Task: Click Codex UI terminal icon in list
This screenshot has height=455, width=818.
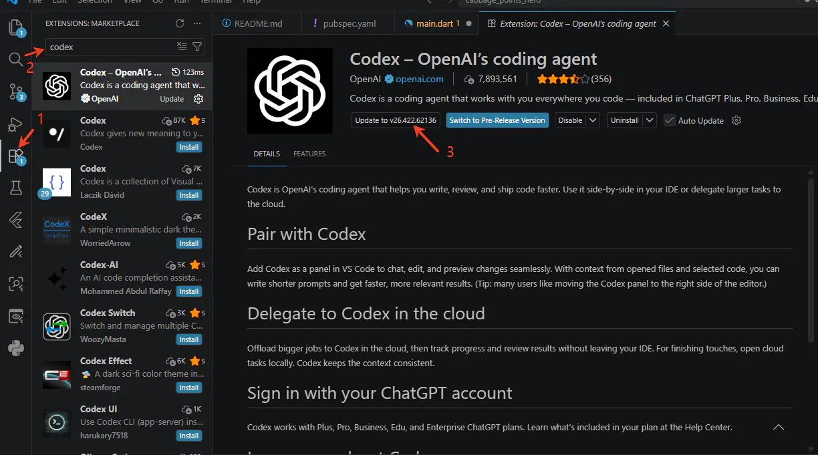Action: 57,423
